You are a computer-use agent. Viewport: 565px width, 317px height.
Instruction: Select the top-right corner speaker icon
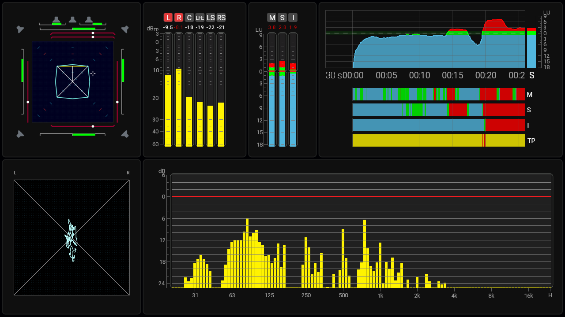tap(125, 29)
